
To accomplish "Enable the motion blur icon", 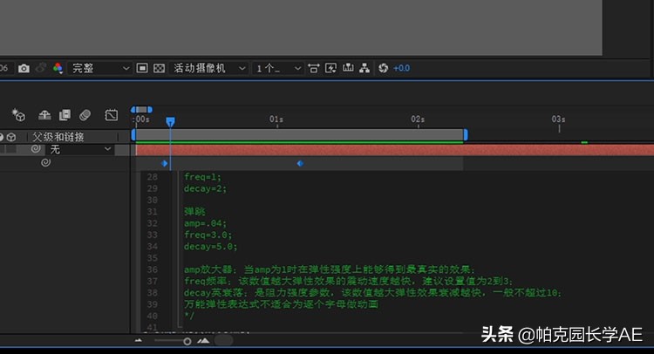I will pyautogui.click(x=85, y=115).
